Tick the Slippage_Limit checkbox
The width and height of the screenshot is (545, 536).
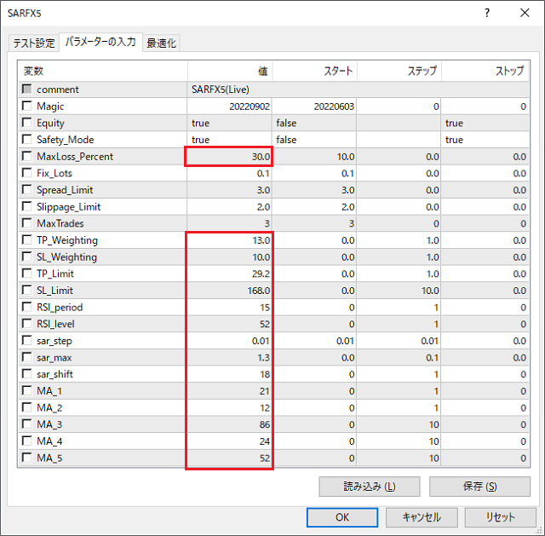(26, 206)
